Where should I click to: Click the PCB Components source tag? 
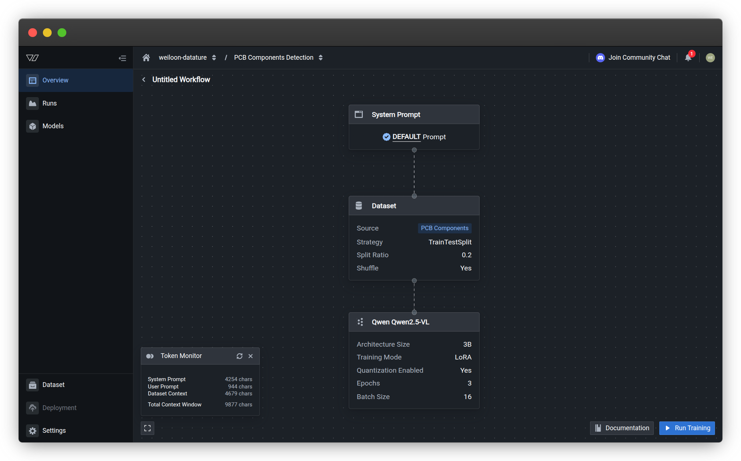(x=444, y=228)
